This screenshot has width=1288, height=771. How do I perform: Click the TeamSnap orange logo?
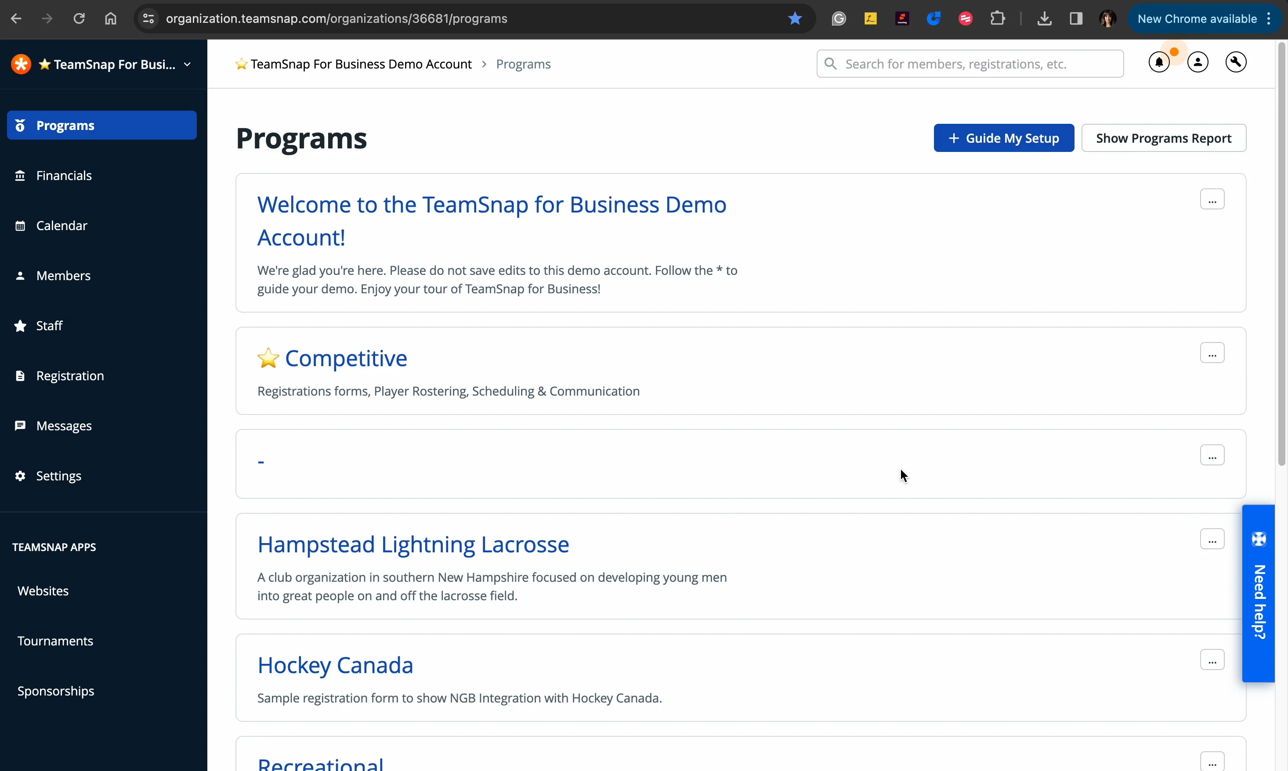(x=22, y=65)
